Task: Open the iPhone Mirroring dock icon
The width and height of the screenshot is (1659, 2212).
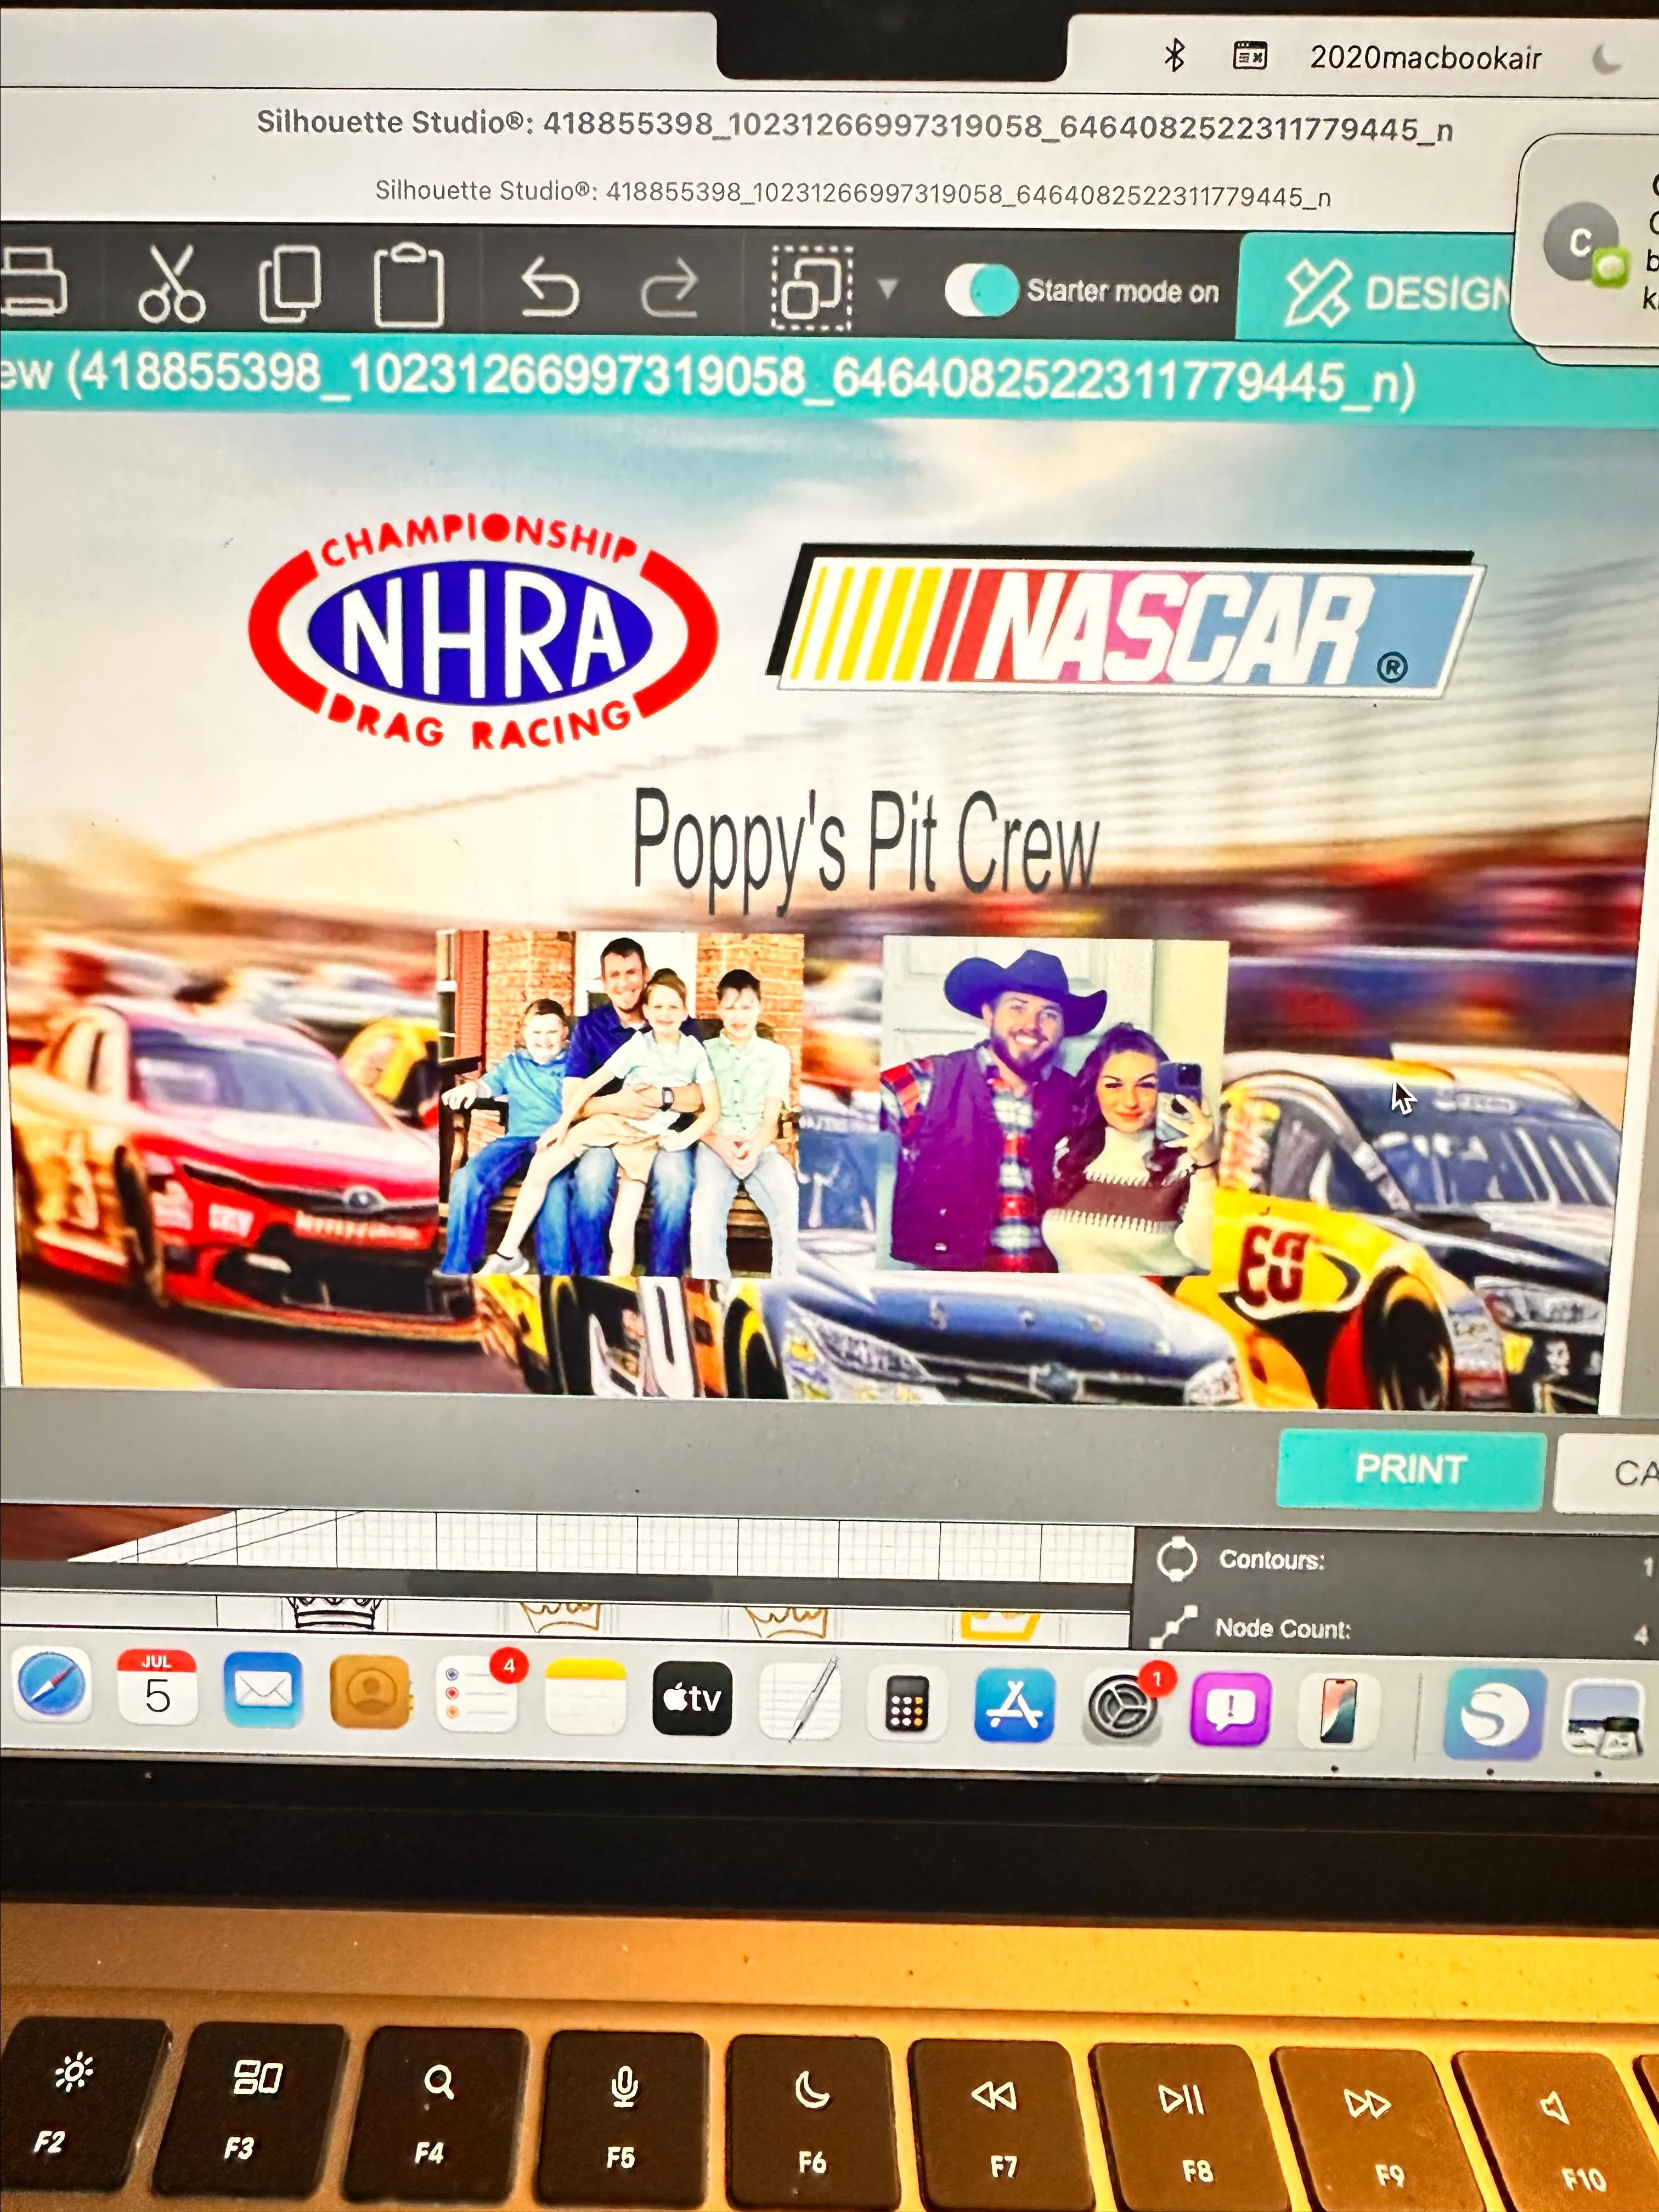Action: [1338, 1711]
